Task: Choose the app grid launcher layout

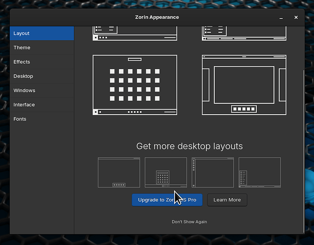Action: [135, 85]
